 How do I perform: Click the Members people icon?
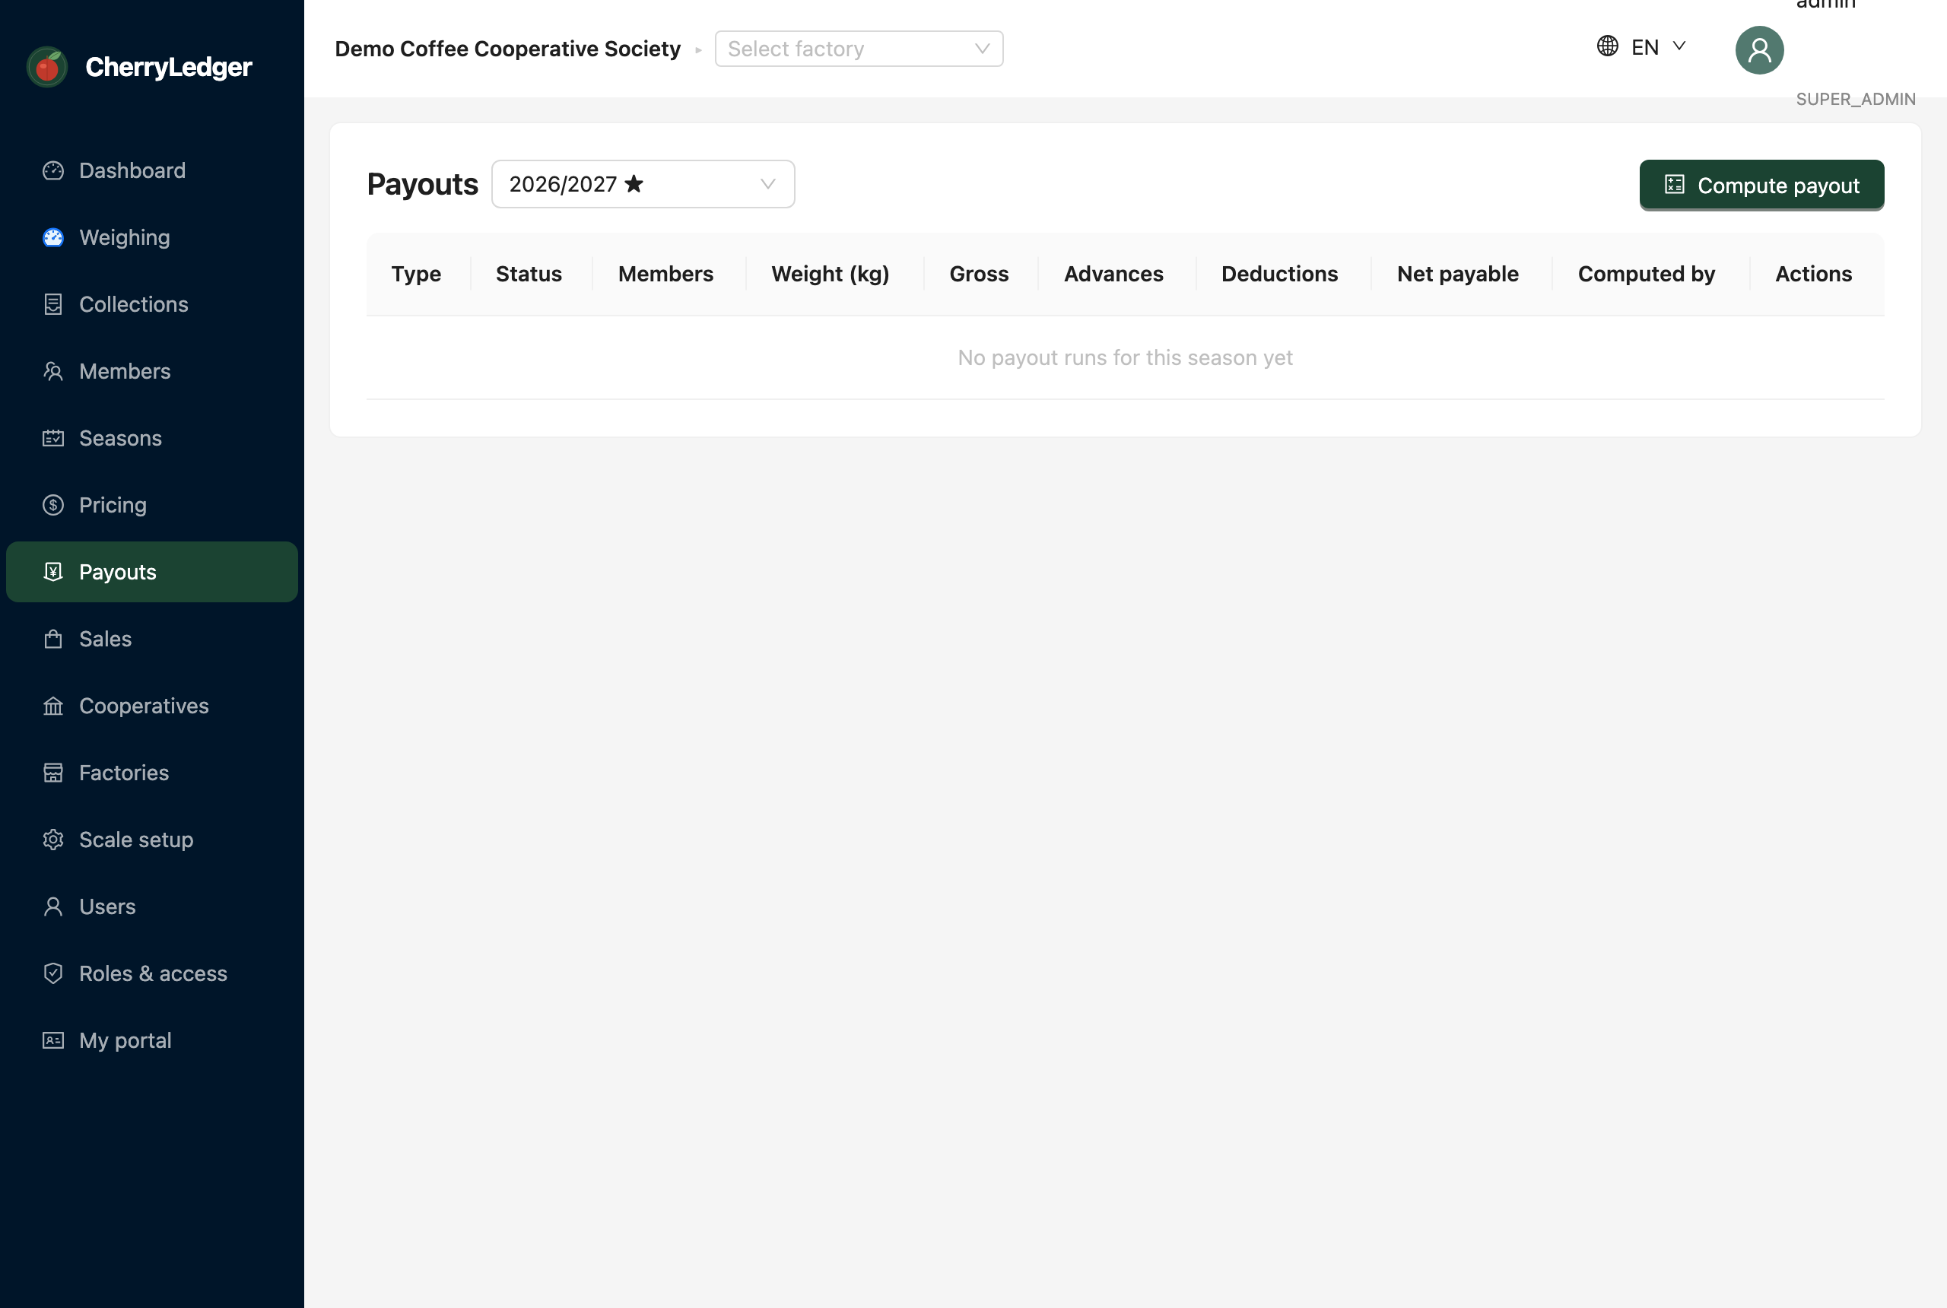point(53,371)
